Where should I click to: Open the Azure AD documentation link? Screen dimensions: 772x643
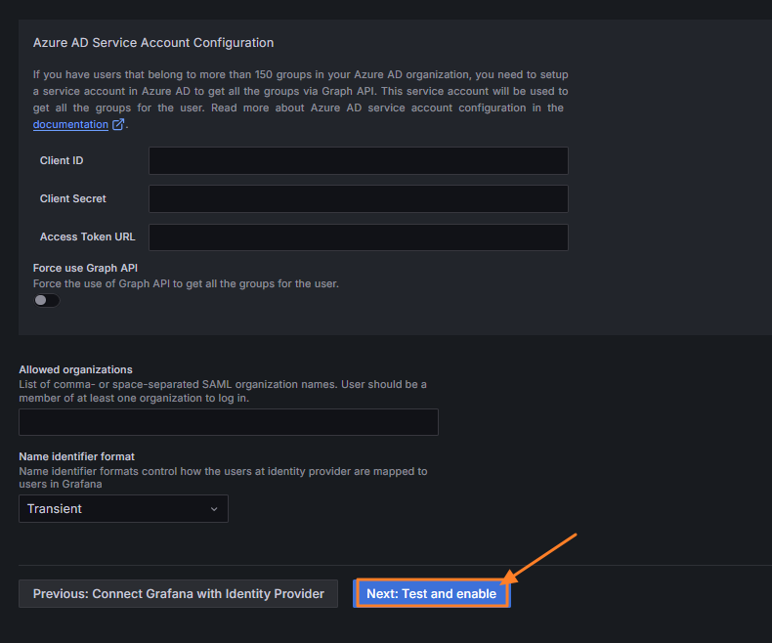[x=70, y=125]
